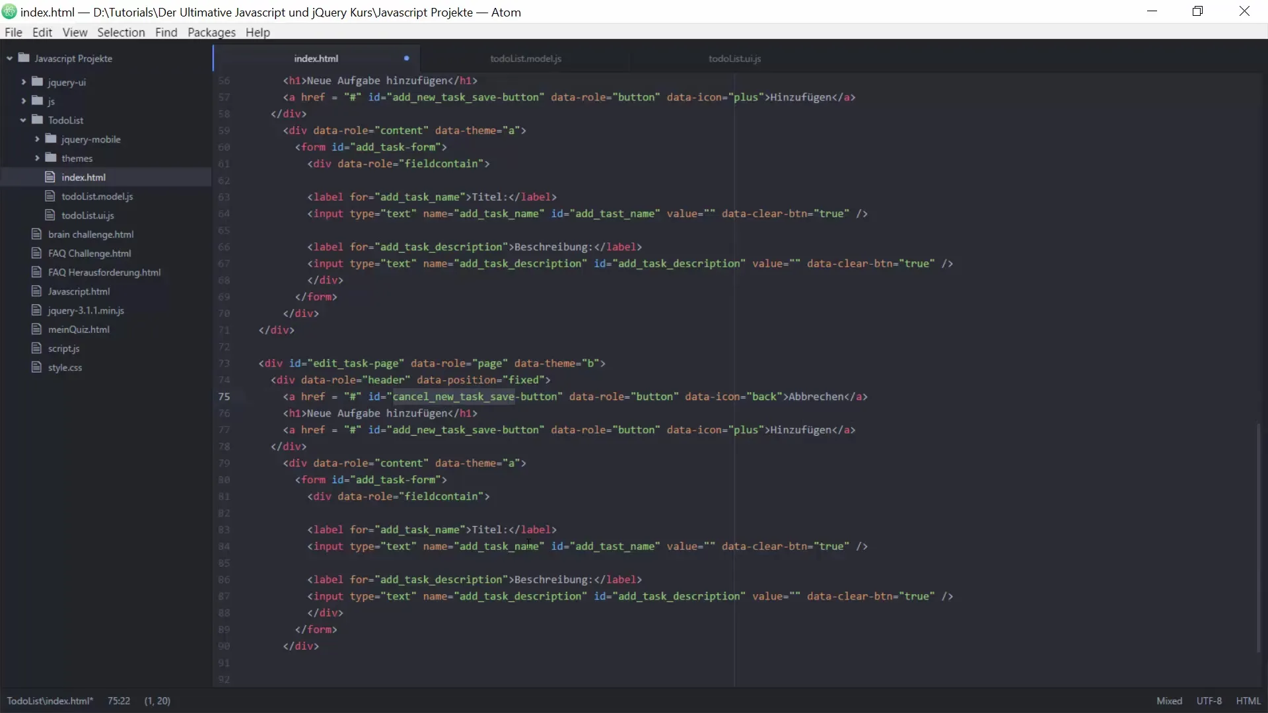This screenshot has height=713, width=1268.
Task: Click the Javascript Projekte root folder icon
Action: [x=24, y=58]
